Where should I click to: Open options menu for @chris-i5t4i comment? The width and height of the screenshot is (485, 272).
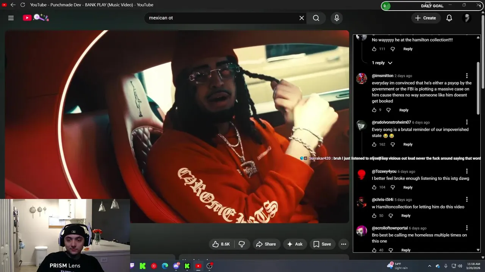point(467,199)
